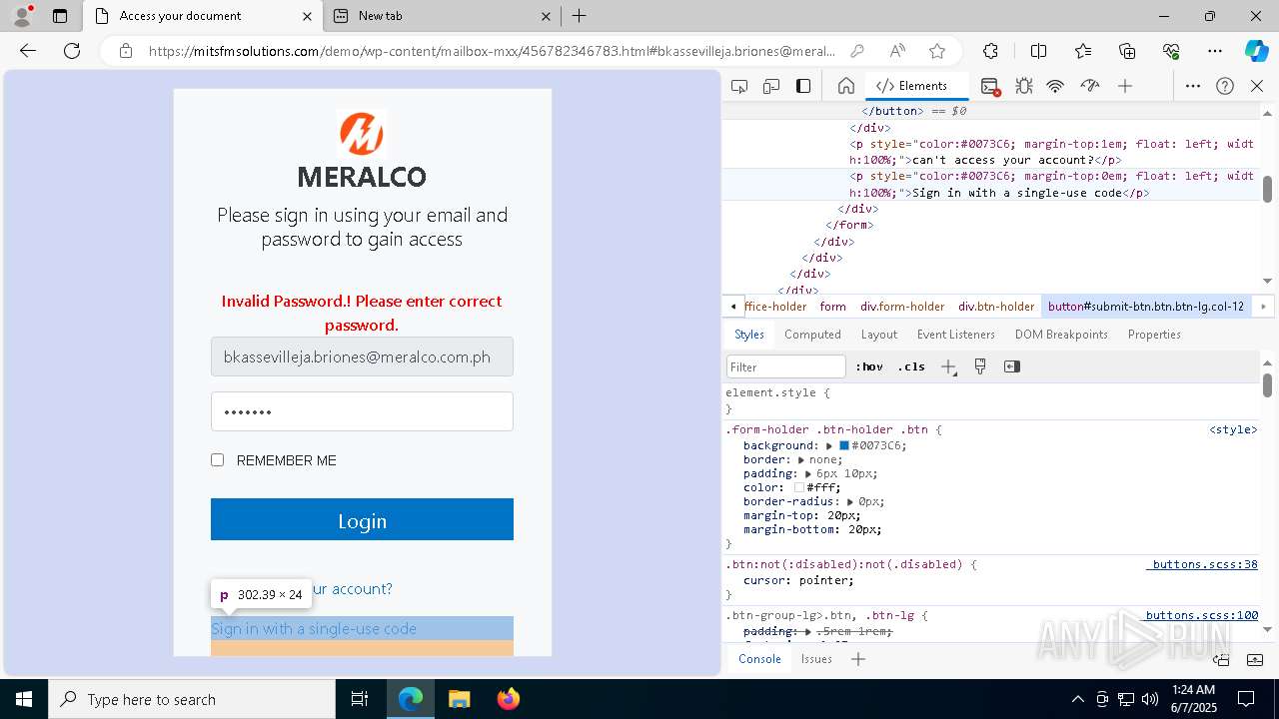Expand the background property triangle
This screenshot has width=1279, height=719.
tap(829, 445)
